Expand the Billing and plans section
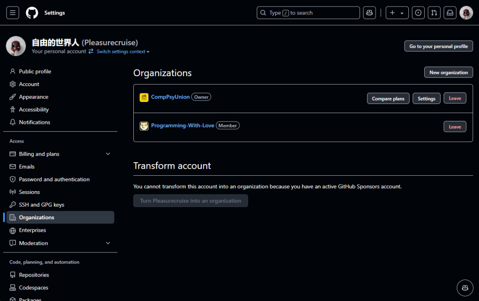Viewport: 479px width, 301px height. pyautogui.click(x=108, y=154)
